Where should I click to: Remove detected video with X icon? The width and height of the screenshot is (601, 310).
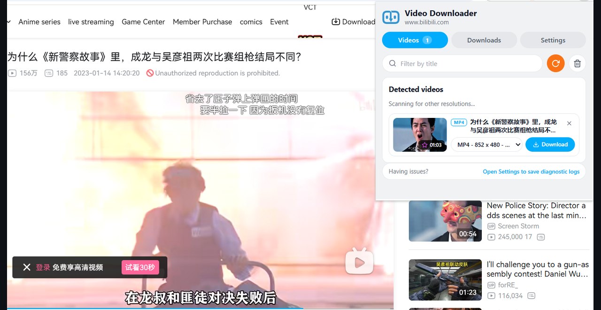[569, 124]
